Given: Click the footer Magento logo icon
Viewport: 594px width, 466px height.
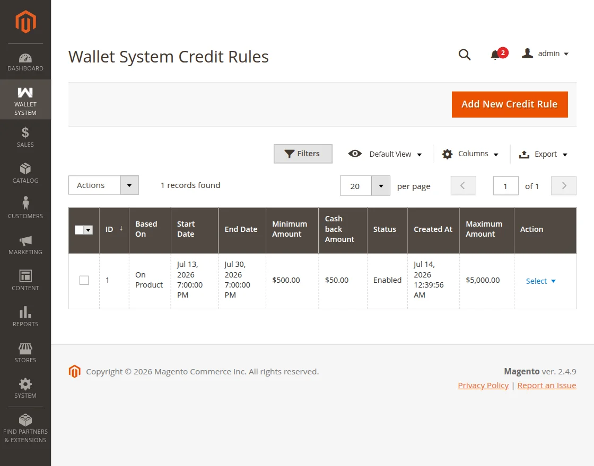Looking at the screenshot, I should [75, 371].
